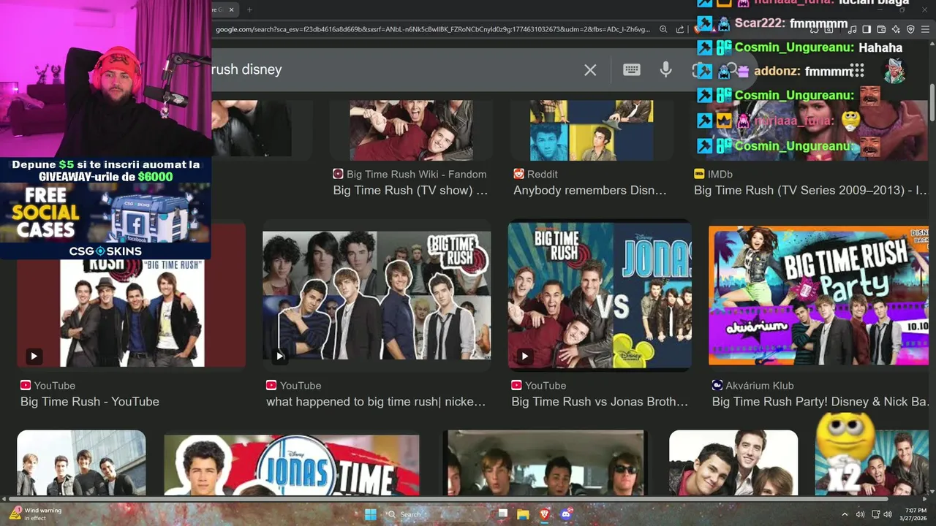Click the taskbar Search box
936x526 pixels.
click(436, 514)
